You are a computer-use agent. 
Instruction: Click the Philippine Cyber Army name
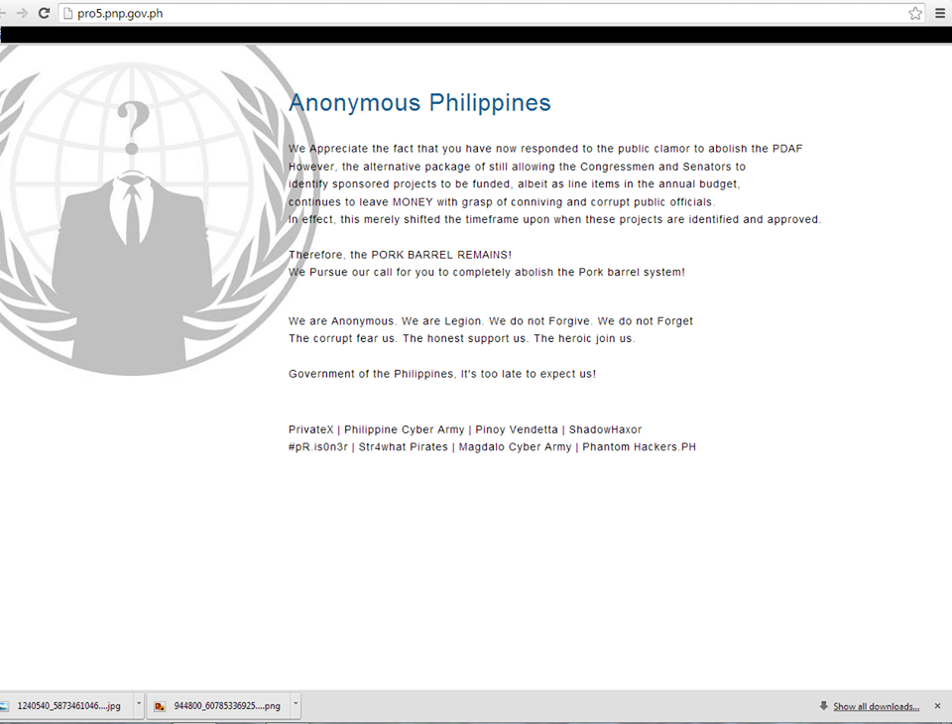[x=405, y=429]
